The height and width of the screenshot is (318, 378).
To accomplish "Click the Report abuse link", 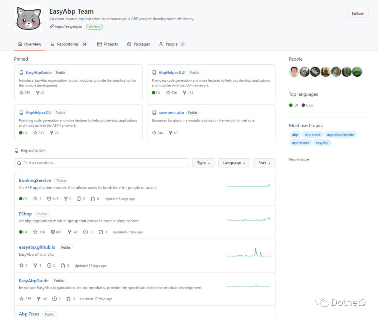I will tap(299, 159).
